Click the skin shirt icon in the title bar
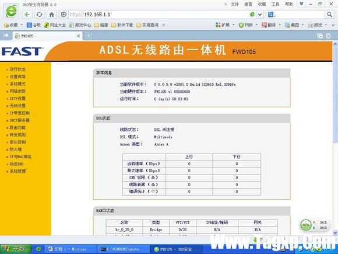The image size is (338, 254). 301,4
